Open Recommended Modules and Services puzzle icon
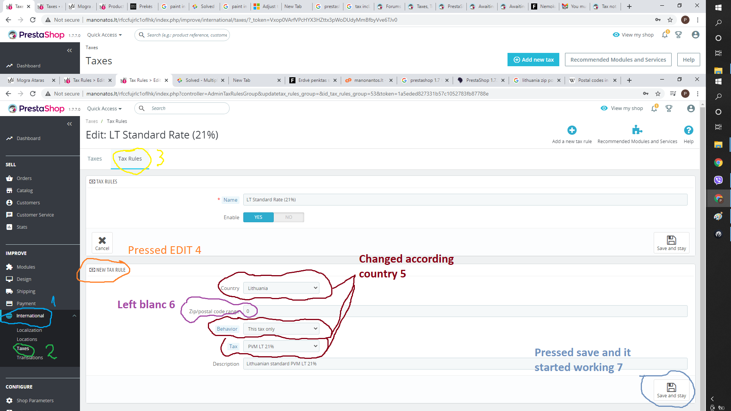This screenshot has height=411, width=731. [x=637, y=131]
